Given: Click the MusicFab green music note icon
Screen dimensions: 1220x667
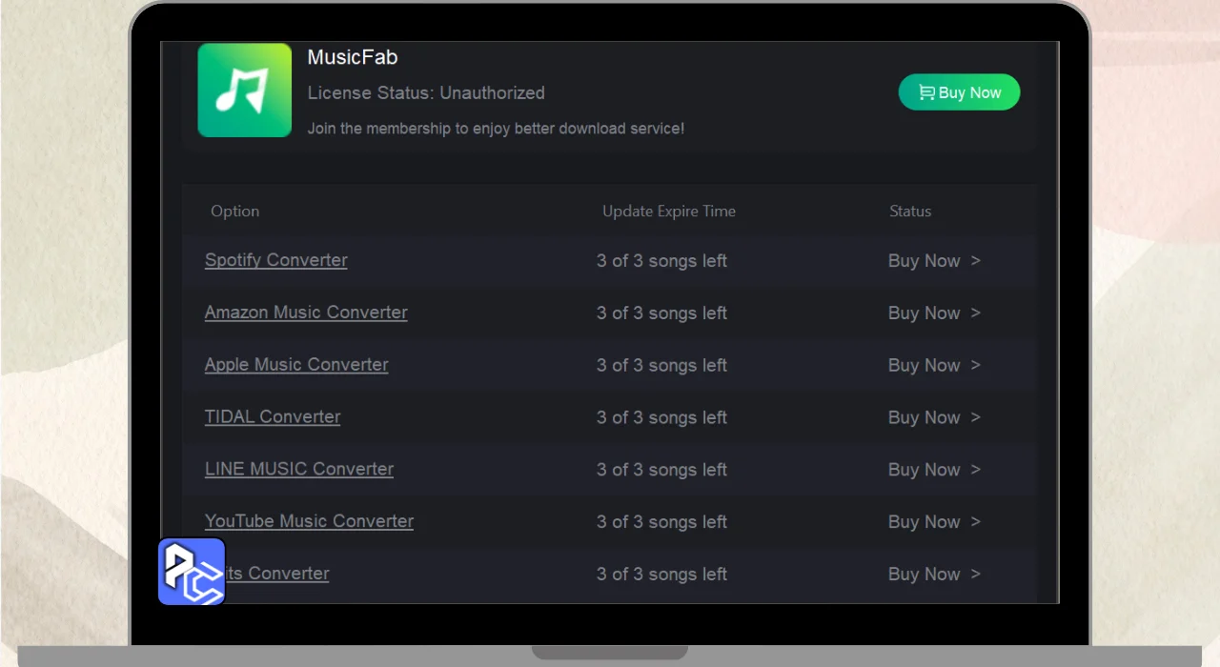Looking at the screenshot, I should click(244, 90).
